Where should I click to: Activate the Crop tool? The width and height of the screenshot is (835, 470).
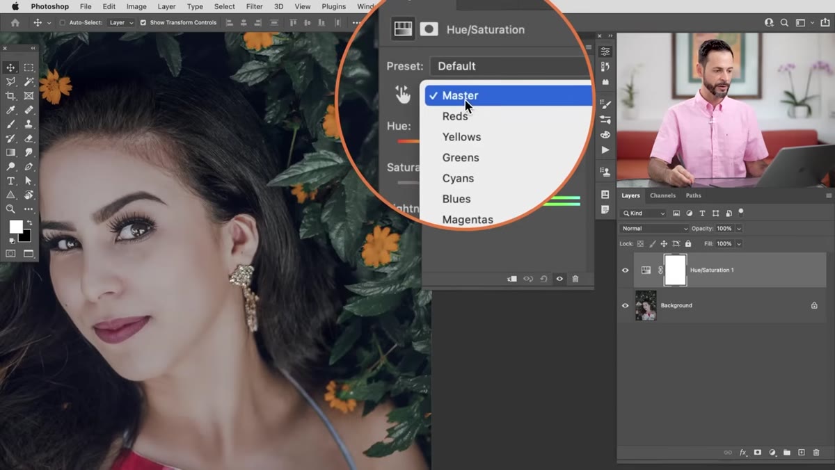tap(11, 96)
